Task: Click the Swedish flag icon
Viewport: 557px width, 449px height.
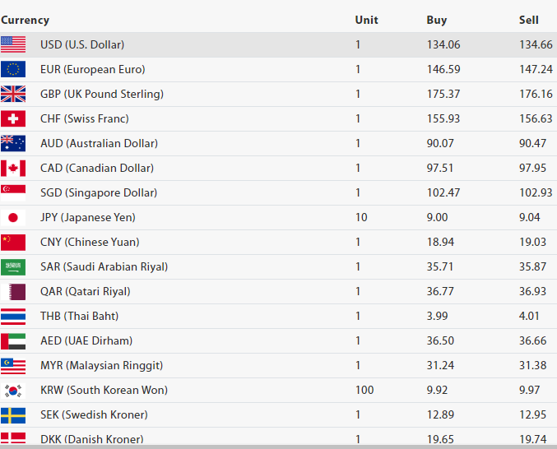Action: click(x=13, y=414)
